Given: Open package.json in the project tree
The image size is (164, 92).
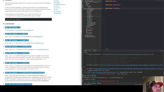Looking at the screenshot, I should [x=89, y=28].
